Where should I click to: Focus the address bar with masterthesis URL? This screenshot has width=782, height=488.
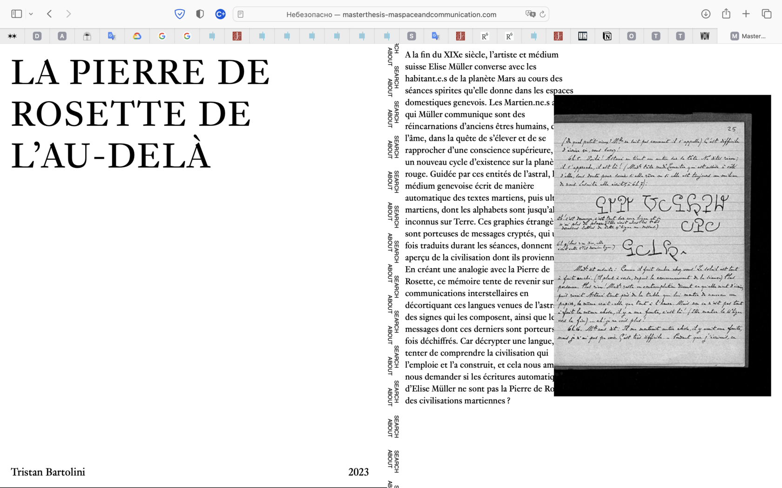[391, 14]
